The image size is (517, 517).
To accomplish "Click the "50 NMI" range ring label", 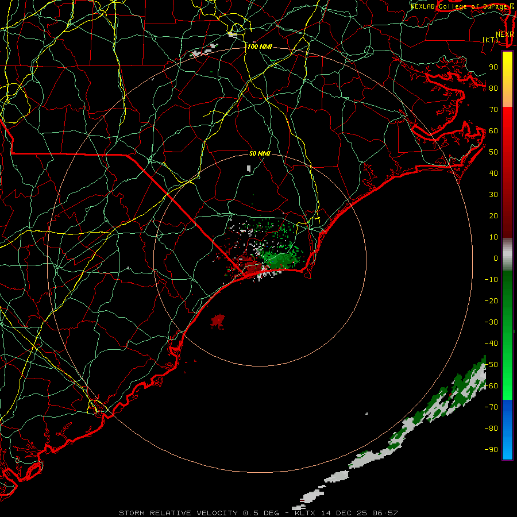I will (x=260, y=153).
